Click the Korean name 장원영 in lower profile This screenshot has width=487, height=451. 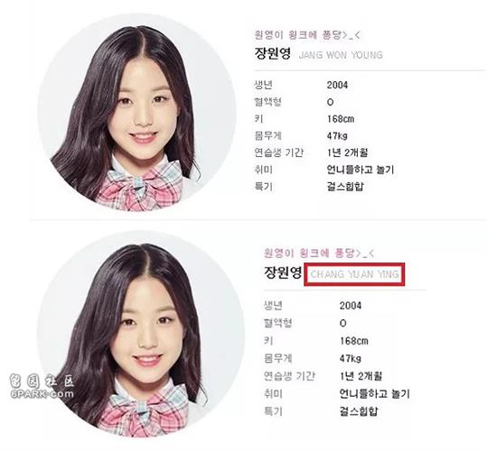tap(283, 272)
